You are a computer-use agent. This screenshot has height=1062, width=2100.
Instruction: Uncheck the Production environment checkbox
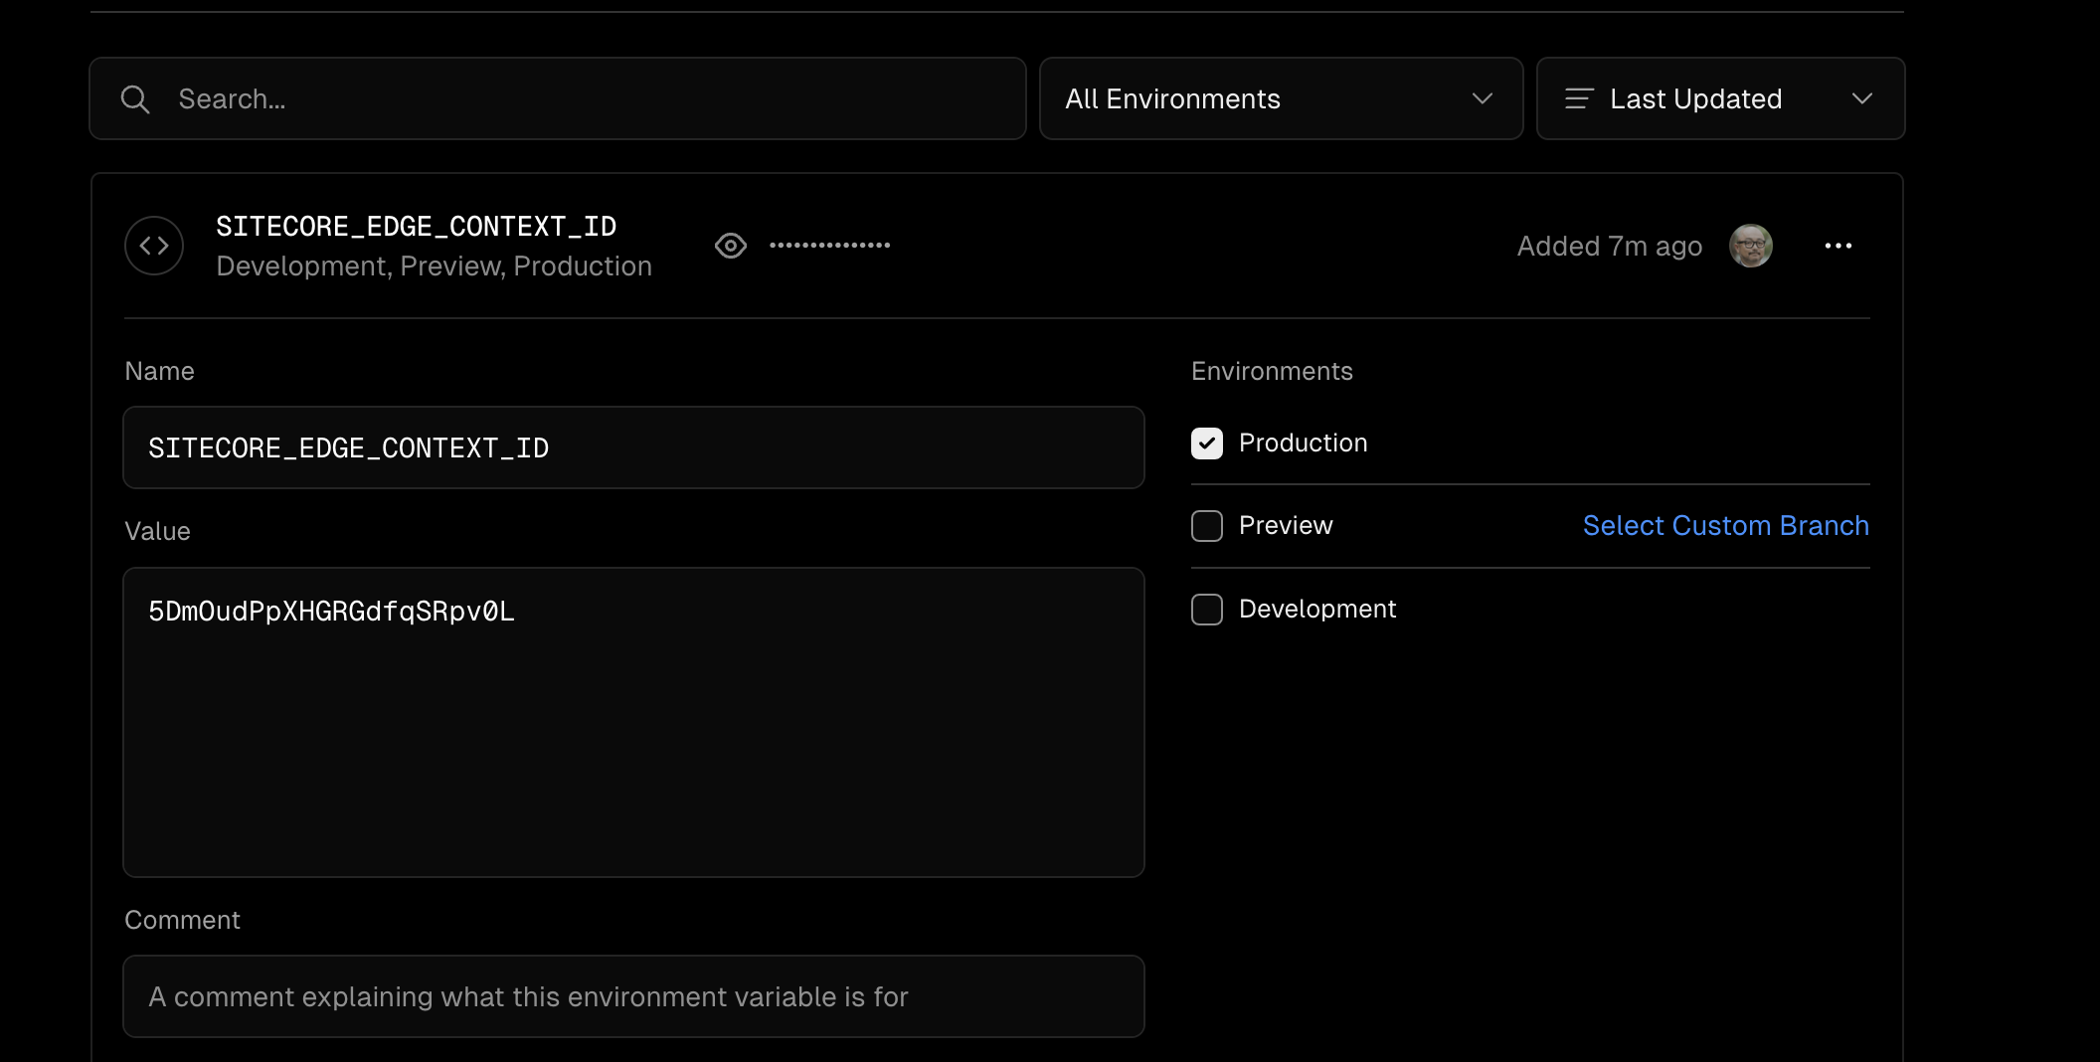pyautogui.click(x=1207, y=443)
